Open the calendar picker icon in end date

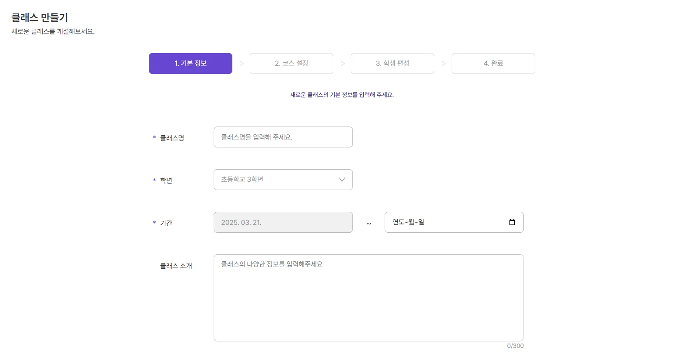tap(512, 222)
